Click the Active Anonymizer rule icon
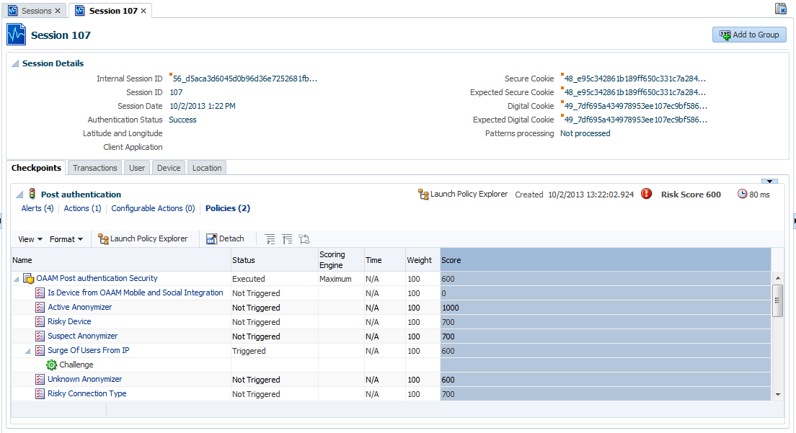 [40, 307]
